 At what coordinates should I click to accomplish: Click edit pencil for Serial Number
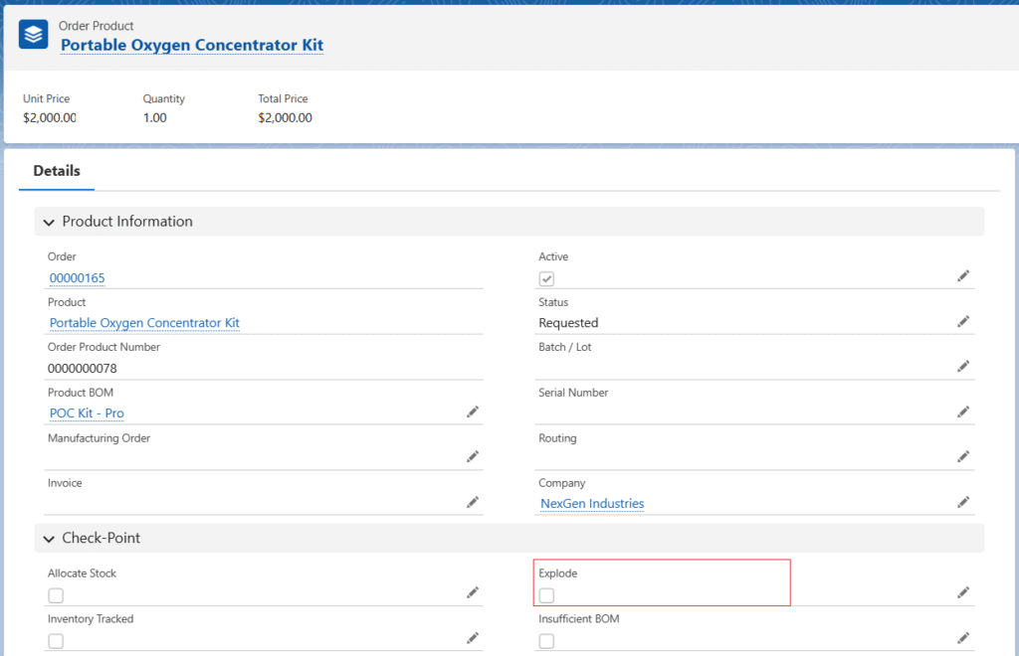coord(962,411)
